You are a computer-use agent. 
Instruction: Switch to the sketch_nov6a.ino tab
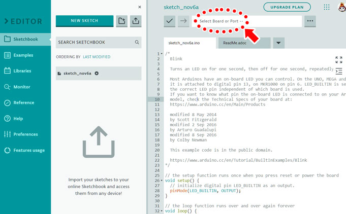click(190, 43)
